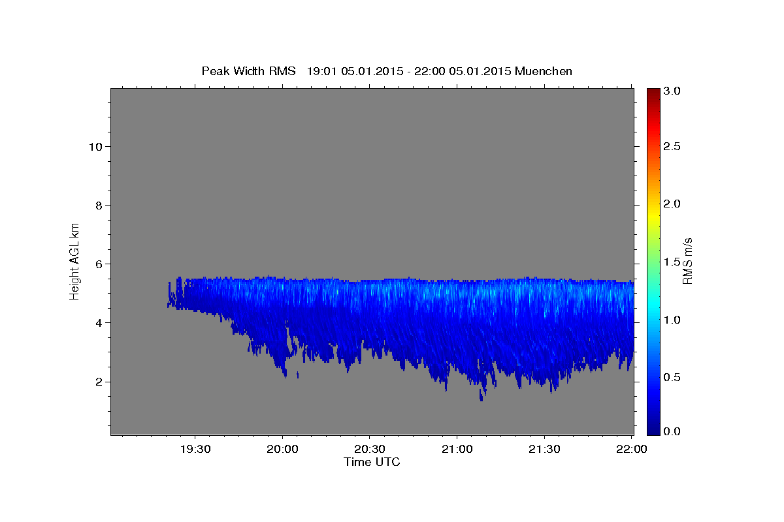Viewport: 784px width, 522px height.
Task: Click the cloud layer data at 21:00, 5 km
Action: [457, 293]
